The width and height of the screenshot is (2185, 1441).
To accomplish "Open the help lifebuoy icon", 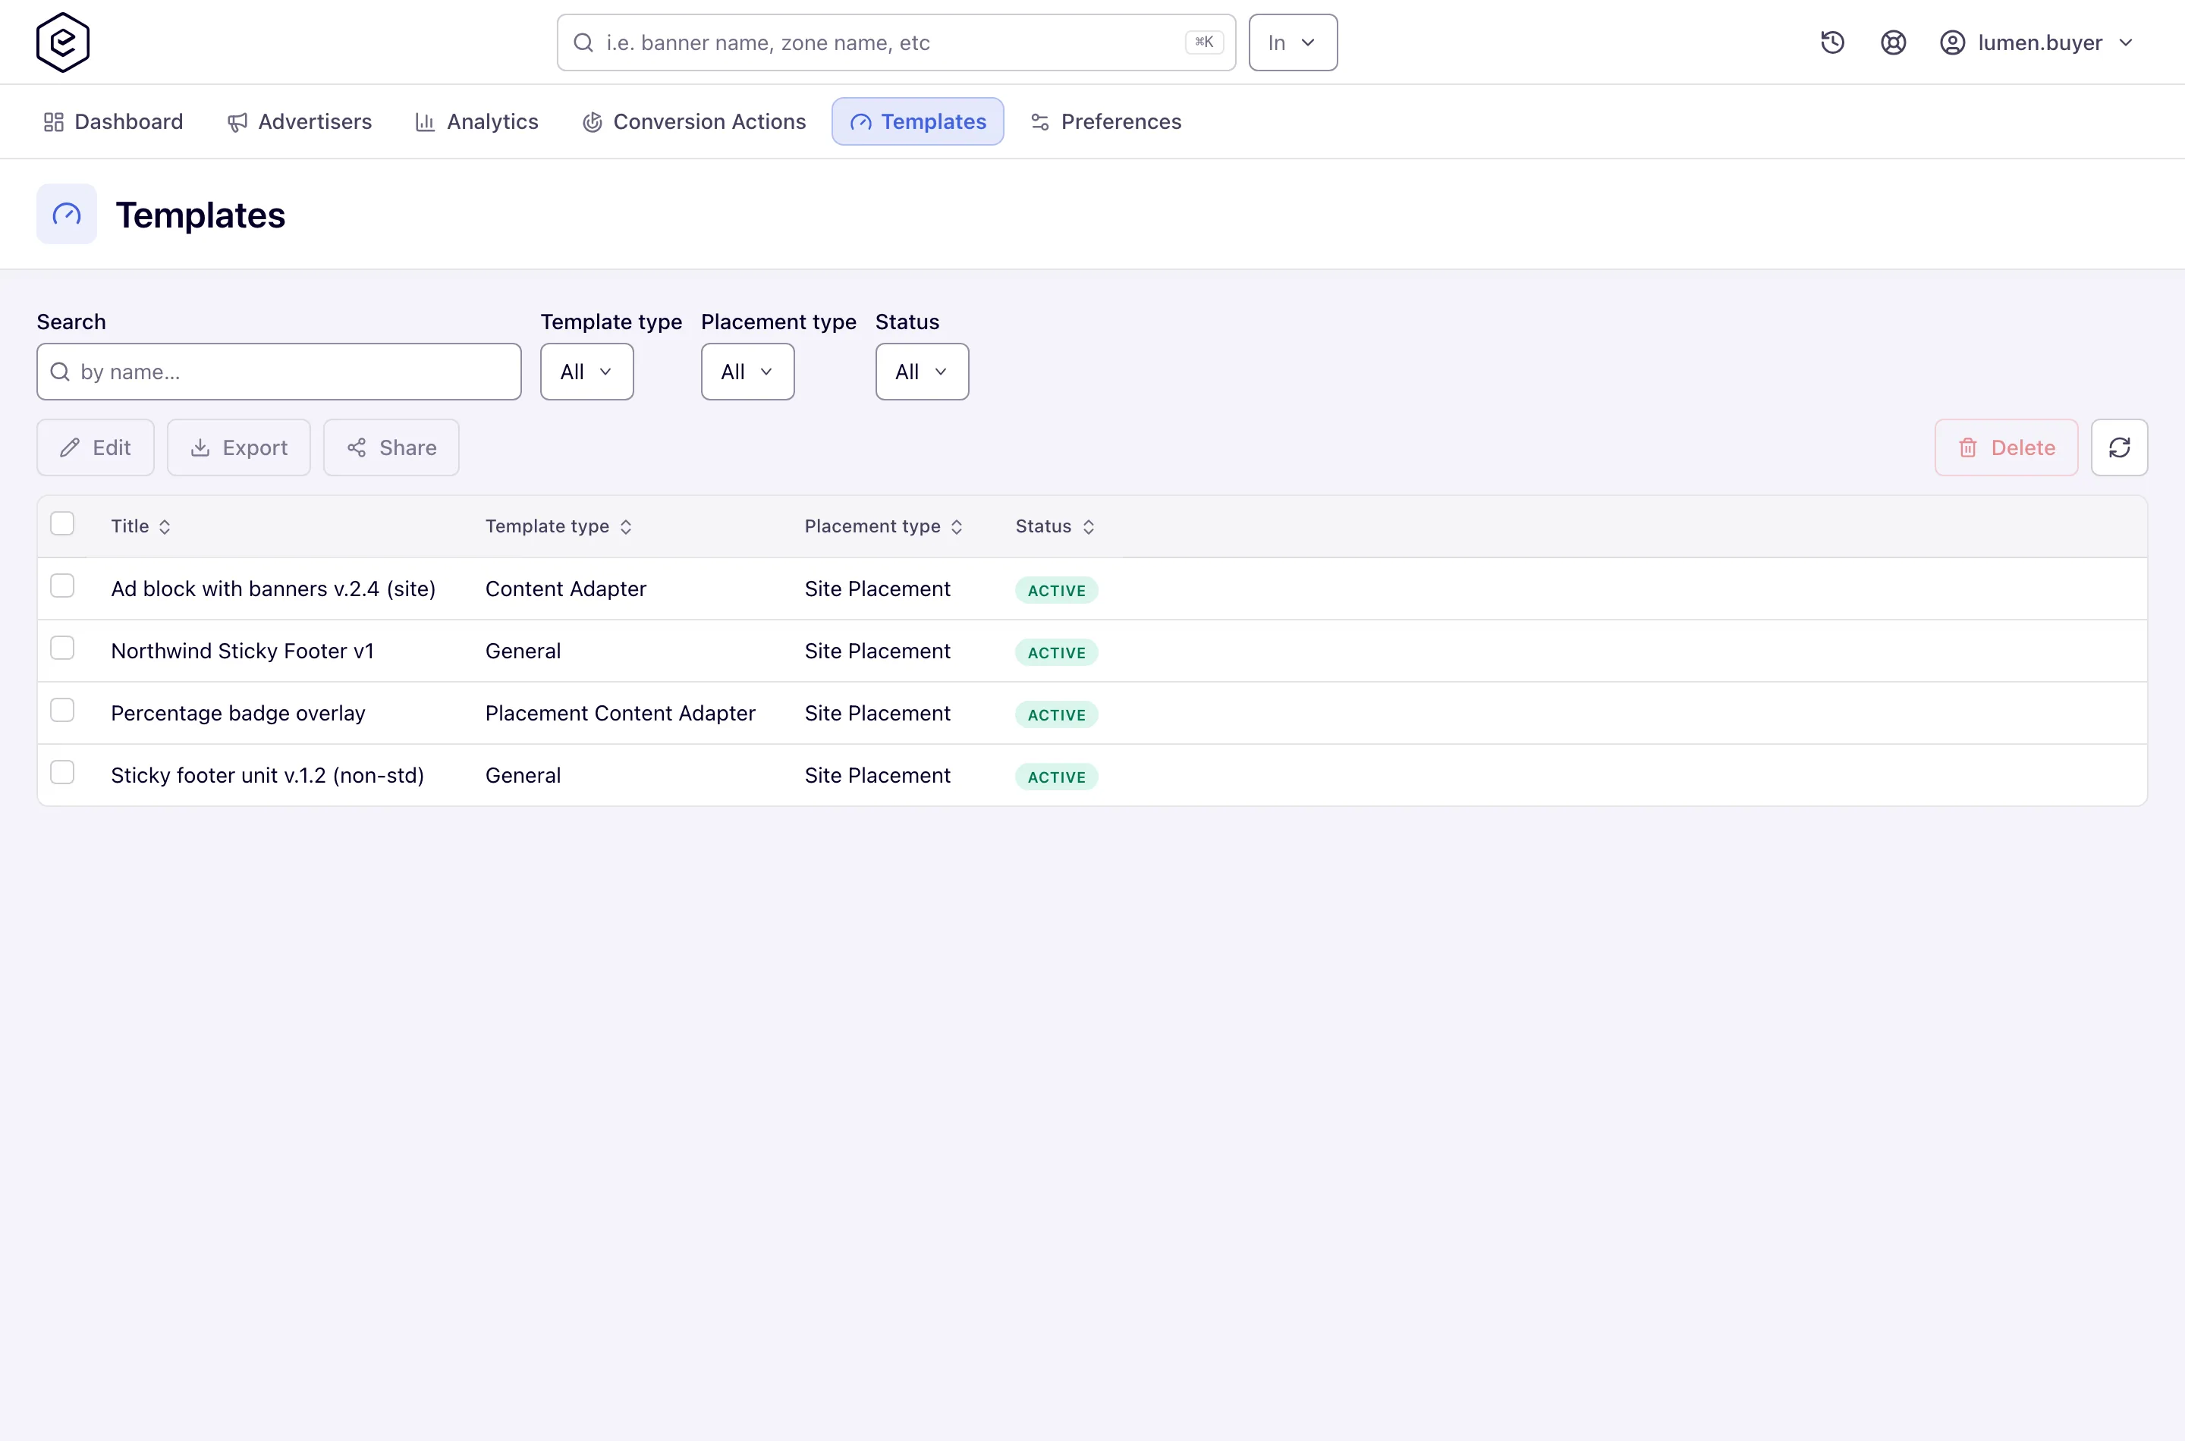I will pyautogui.click(x=1893, y=42).
